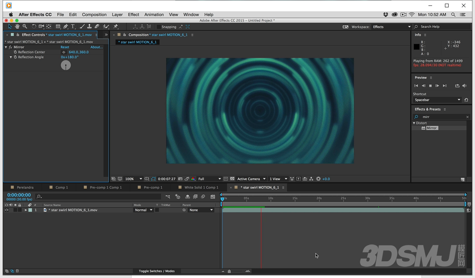This screenshot has width=475, height=278.
Task: Click the Show Channel RGB icon
Action: [x=193, y=179]
